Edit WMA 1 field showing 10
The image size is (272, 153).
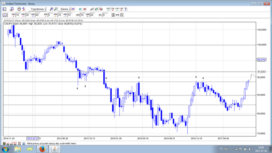82,15
